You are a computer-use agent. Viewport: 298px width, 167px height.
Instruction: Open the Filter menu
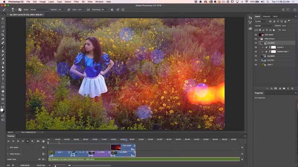[x=76, y=2]
